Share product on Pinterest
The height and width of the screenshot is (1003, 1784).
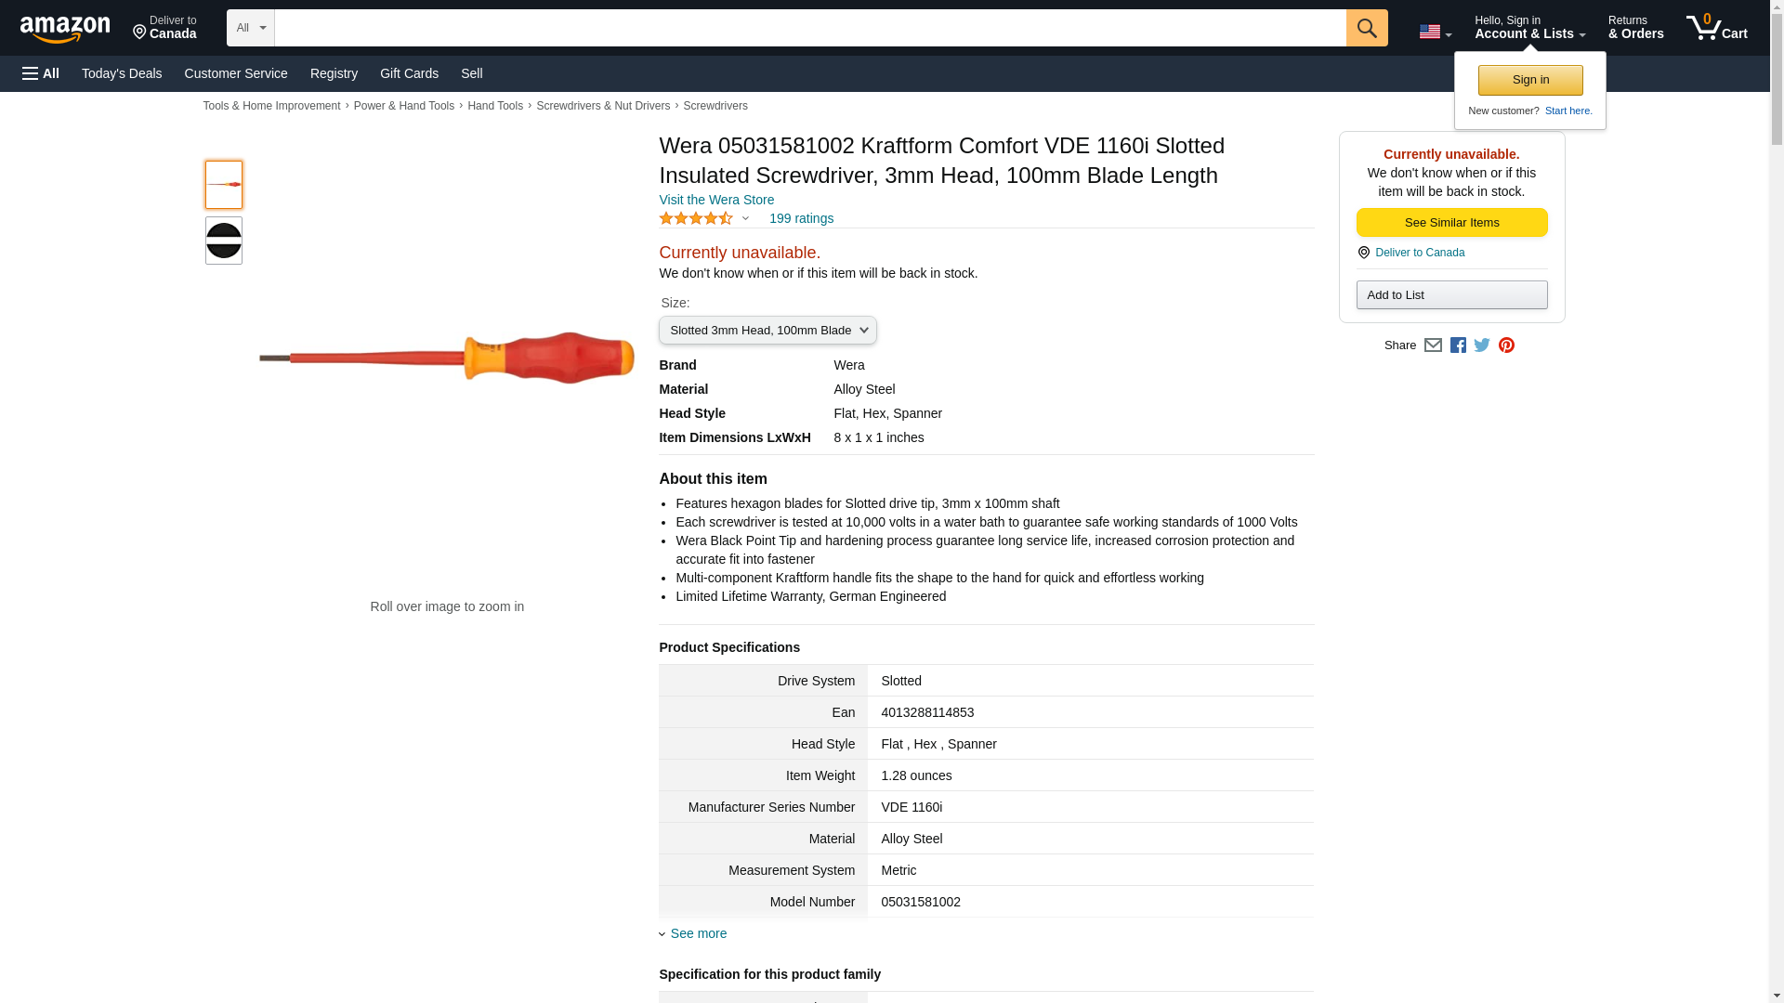point(1506,345)
